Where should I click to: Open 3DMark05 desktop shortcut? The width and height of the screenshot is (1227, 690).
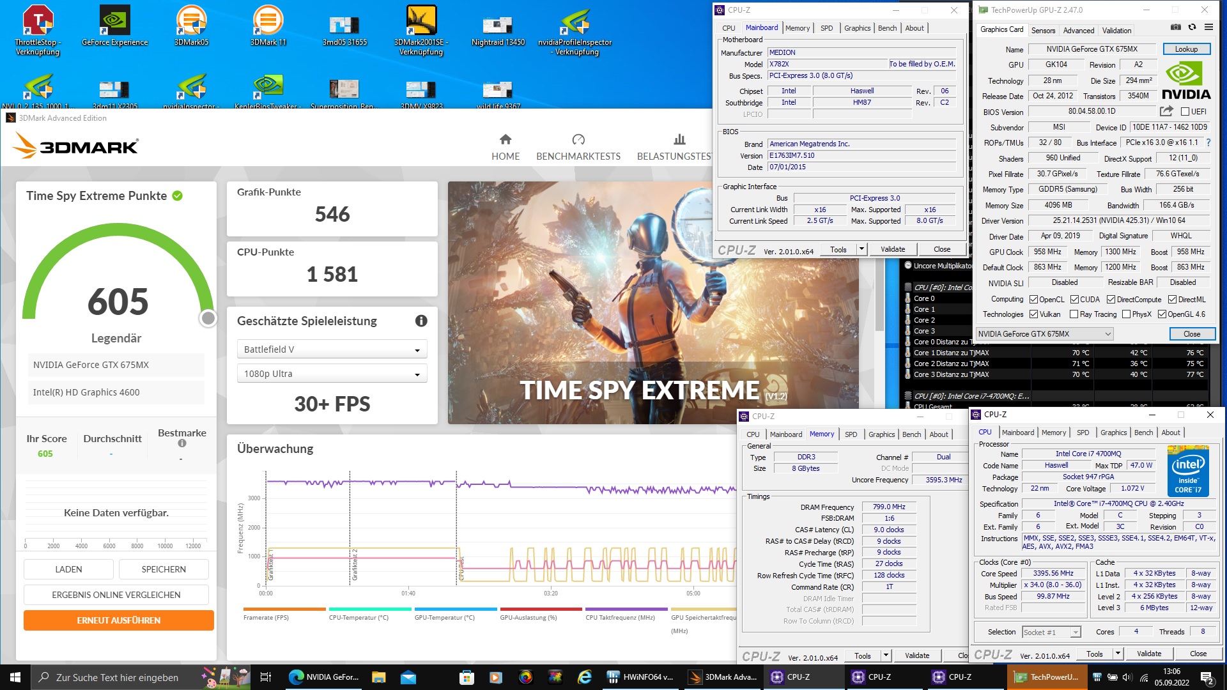tap(192, 26)
